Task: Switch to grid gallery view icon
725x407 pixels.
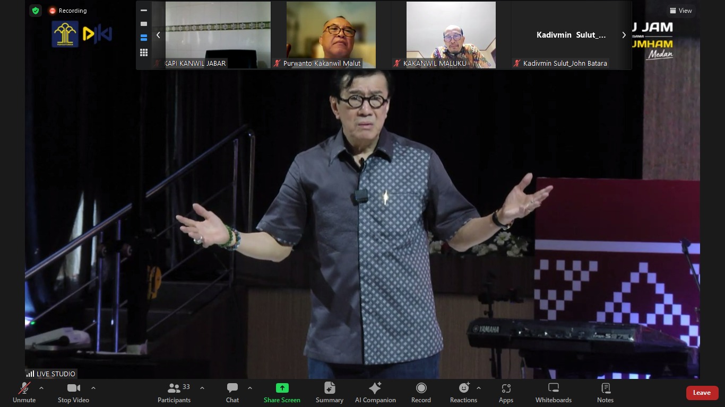Action: tap(144, 52)
